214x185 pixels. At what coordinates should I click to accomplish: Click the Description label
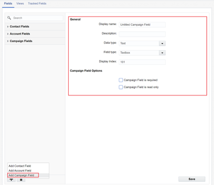[x=109, y=33]
